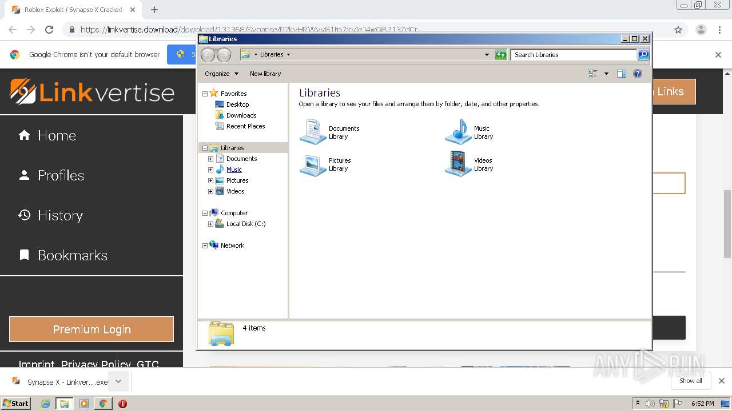Select Desktop under Favorites
732x411 pixels.
237,104
